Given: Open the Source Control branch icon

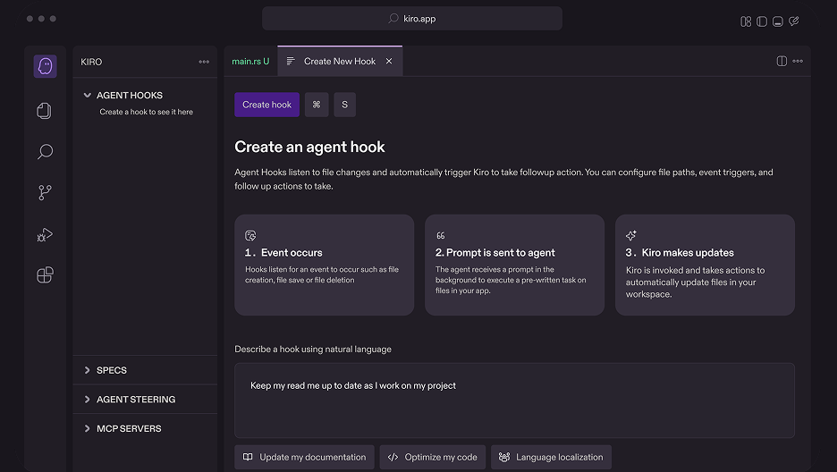Looking at the screenshot, I should coord(45,192).
